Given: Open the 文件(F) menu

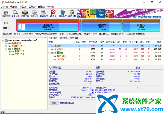Looking at the screenshot, I should tap(4, 7).
